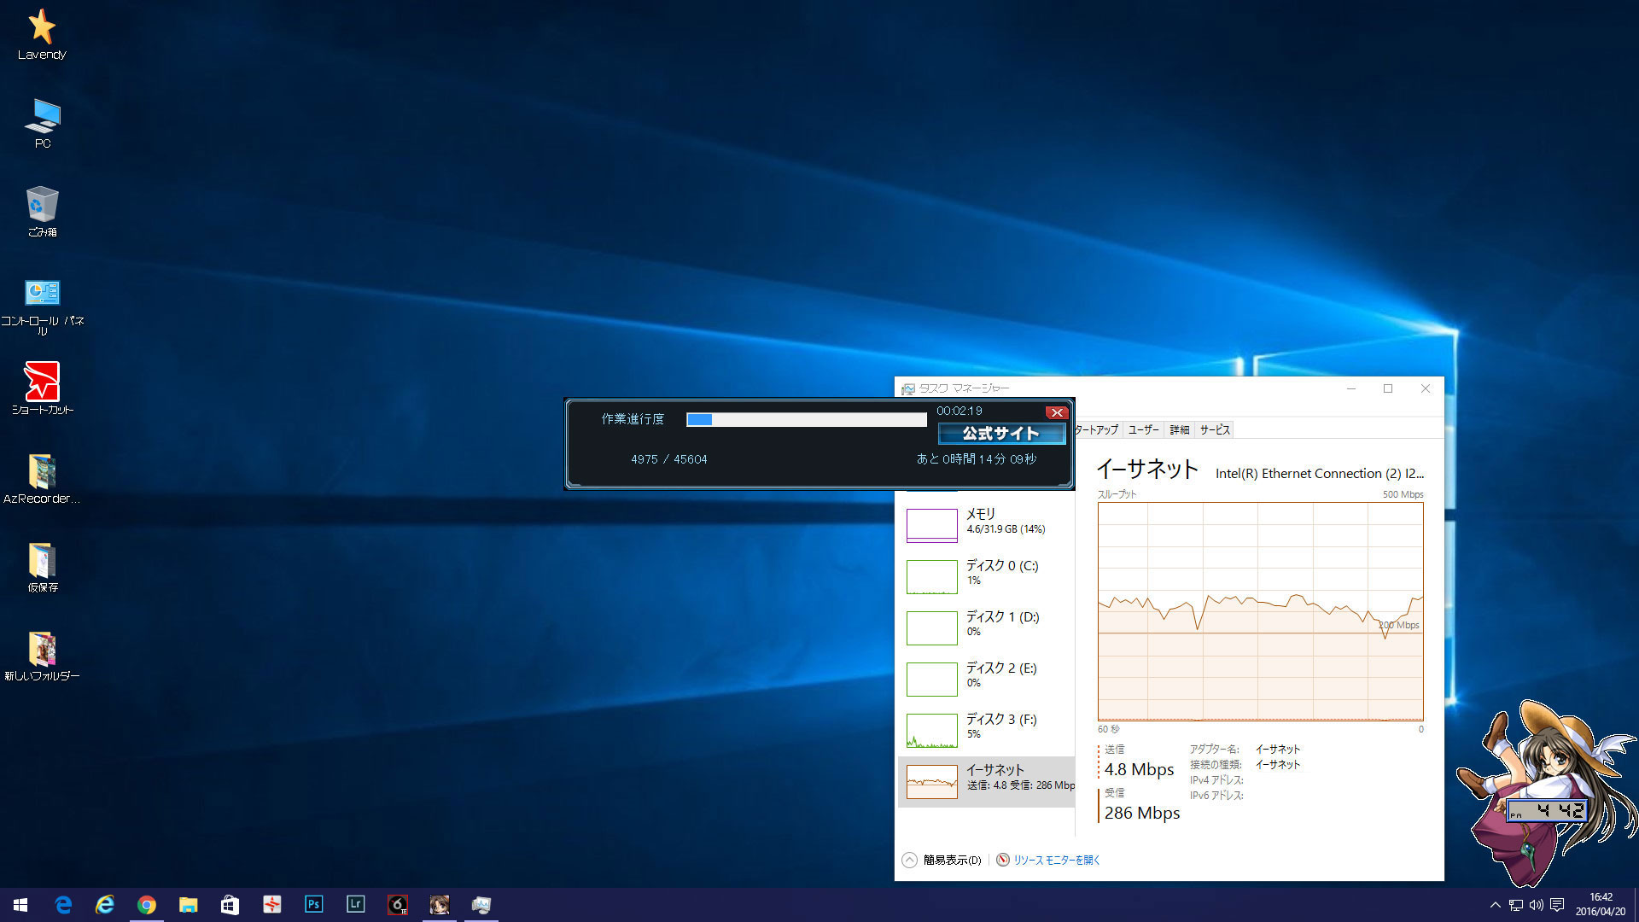Show hidden system tray icons
The height and width of the screenshot is (922, 1639).
1495,905
